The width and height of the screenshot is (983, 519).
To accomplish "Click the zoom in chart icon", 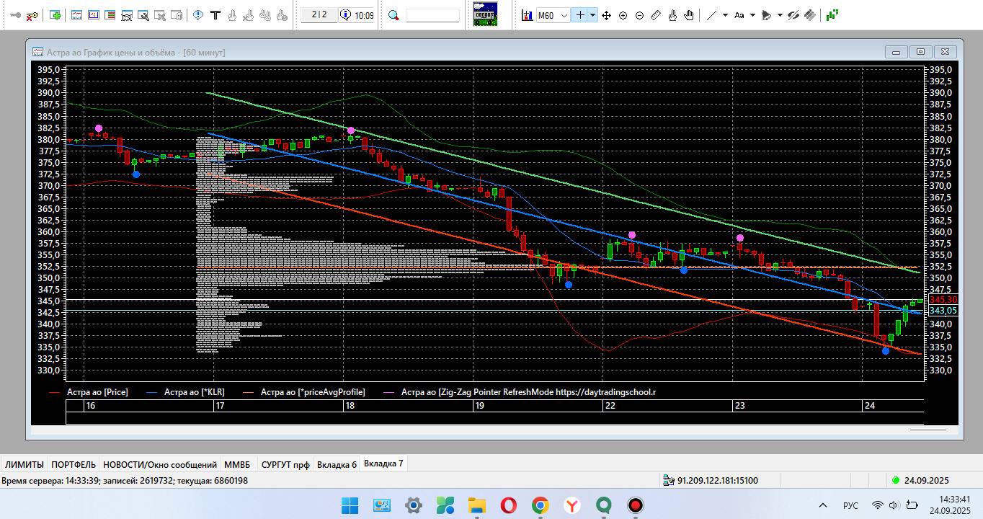I will pyautogui.click(x=623, y=15).
